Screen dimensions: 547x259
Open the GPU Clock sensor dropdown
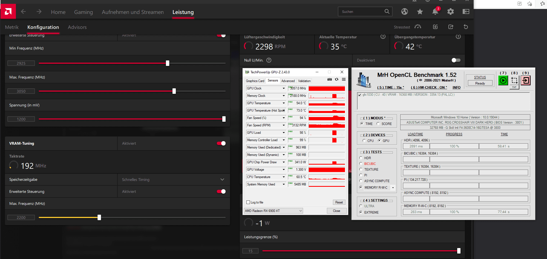284,88
